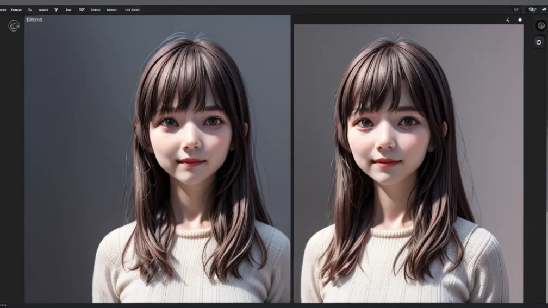This screenshot has width=548, height=308.
Task: Click the small rectangle icon right of T tool
Action: click(68, 10)
